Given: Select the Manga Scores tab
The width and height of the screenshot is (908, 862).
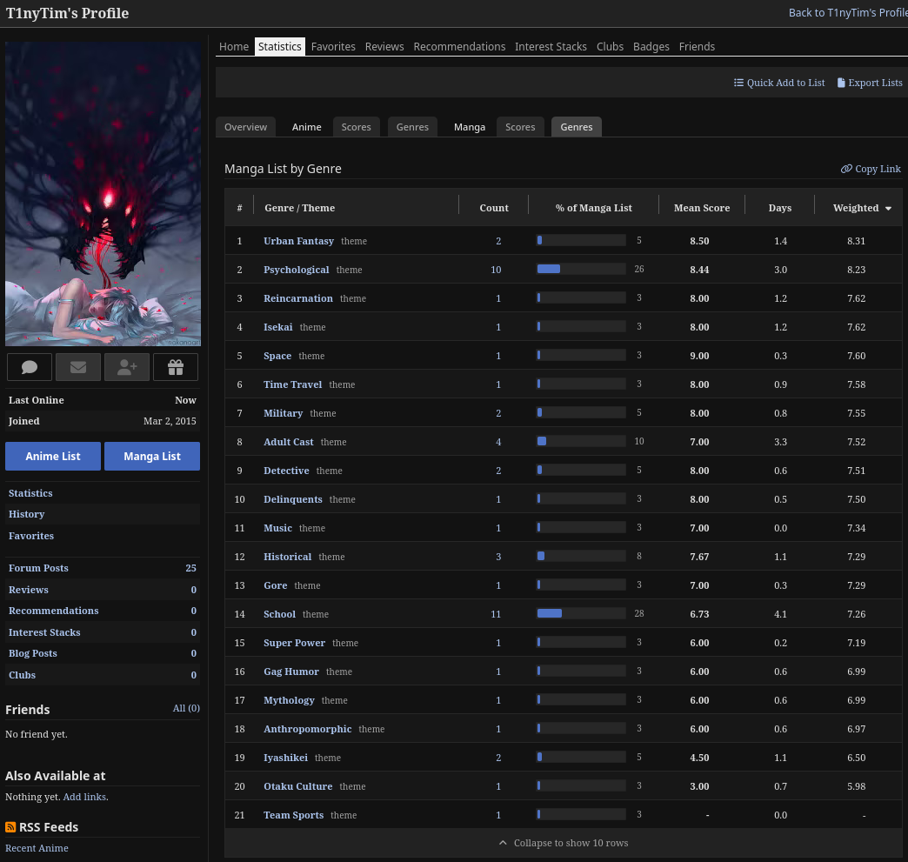Looking at the screenshot, I should click(x=520, y=127).
